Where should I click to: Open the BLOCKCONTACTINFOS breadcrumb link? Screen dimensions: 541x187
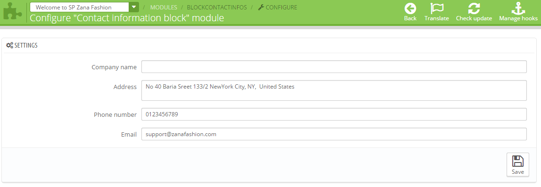coord(217,7)
